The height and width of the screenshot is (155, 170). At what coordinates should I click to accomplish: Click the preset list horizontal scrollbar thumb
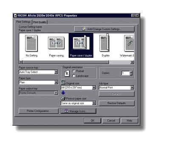coord(66,62)
